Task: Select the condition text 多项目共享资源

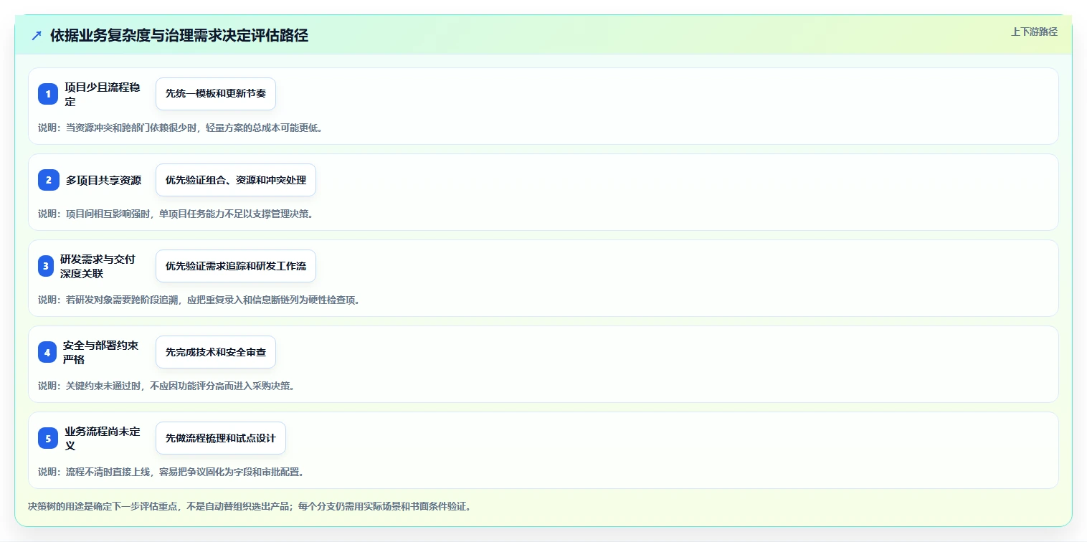Action: pos(103,180)
